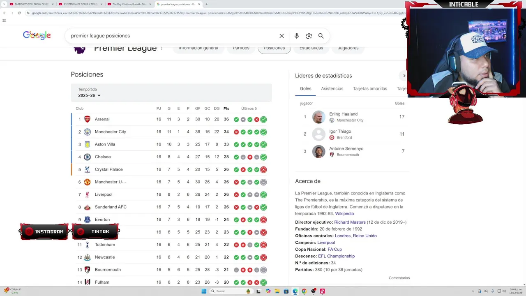Start voice search with the microphone icon
Image resolution: width=526 pixels, height=296 pixels.
pos(297,36)
